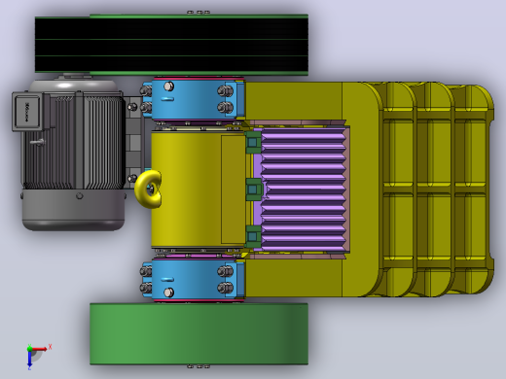Select the yellow lifting eye bolt

pyautogui.click(x=148, y=189)
